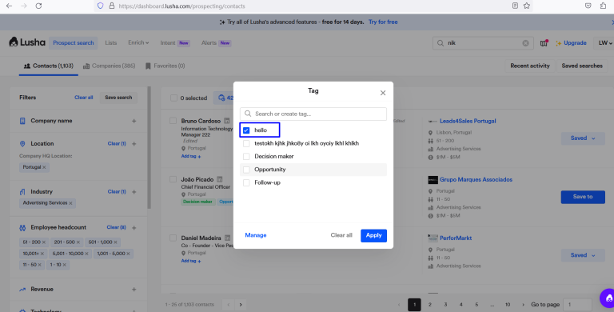Click the browser back arrow
The width and height of the screenshot is (614, 312).
click(9, 6)
